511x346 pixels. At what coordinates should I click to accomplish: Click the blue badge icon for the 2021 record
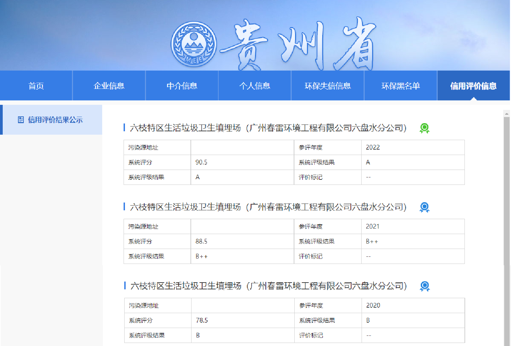click(x=424, y=207)
